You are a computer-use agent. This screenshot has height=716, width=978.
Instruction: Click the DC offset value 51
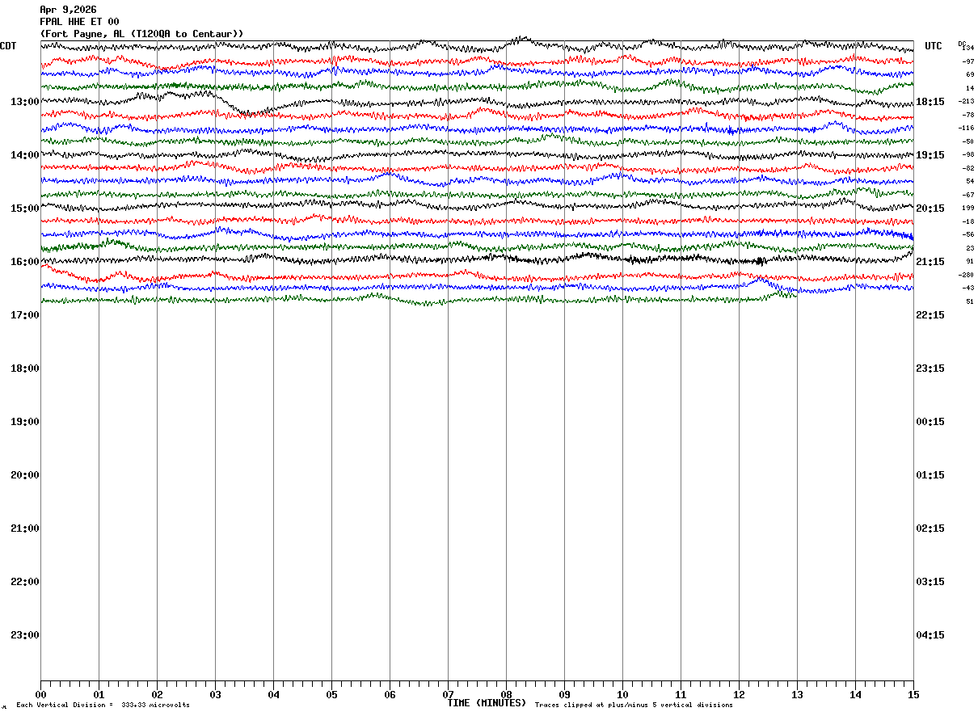point(970,301)
